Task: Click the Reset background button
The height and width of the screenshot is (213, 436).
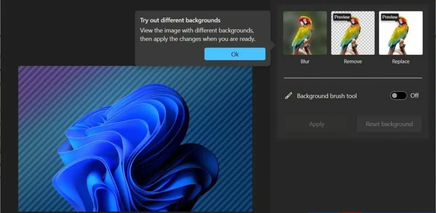Action: 389,124
